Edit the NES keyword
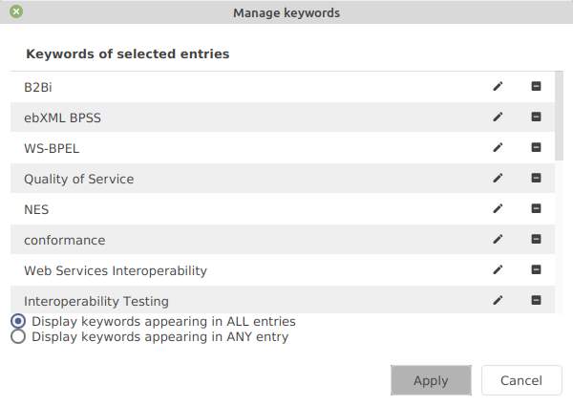Viewport: 573px width, 406px height. tap(498, 209)
